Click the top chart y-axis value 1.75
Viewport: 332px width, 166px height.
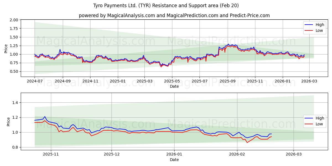(14, 28)
